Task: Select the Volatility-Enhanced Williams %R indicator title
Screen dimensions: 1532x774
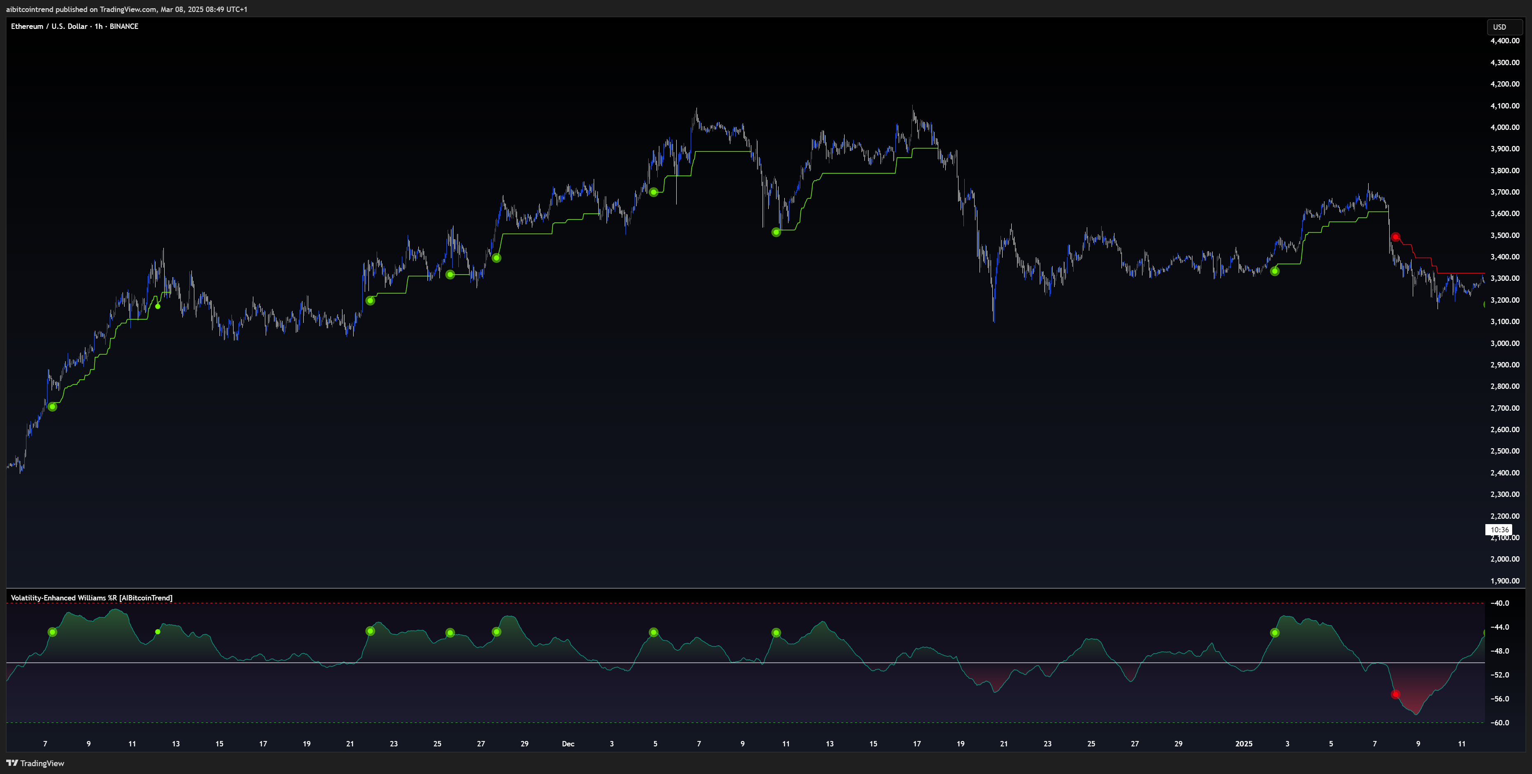Action: click(x=92, y=598)
